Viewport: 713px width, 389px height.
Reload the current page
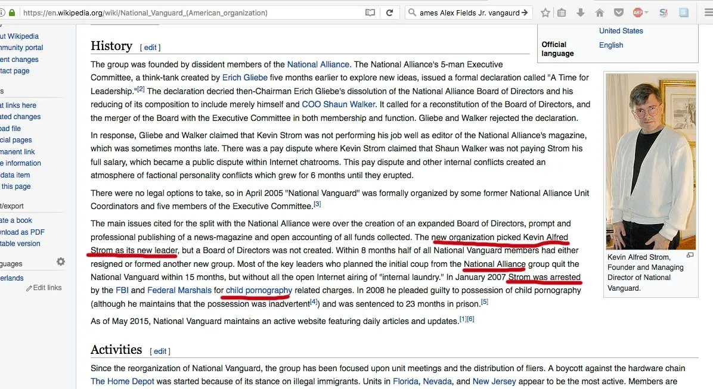[x=390, y=13]
